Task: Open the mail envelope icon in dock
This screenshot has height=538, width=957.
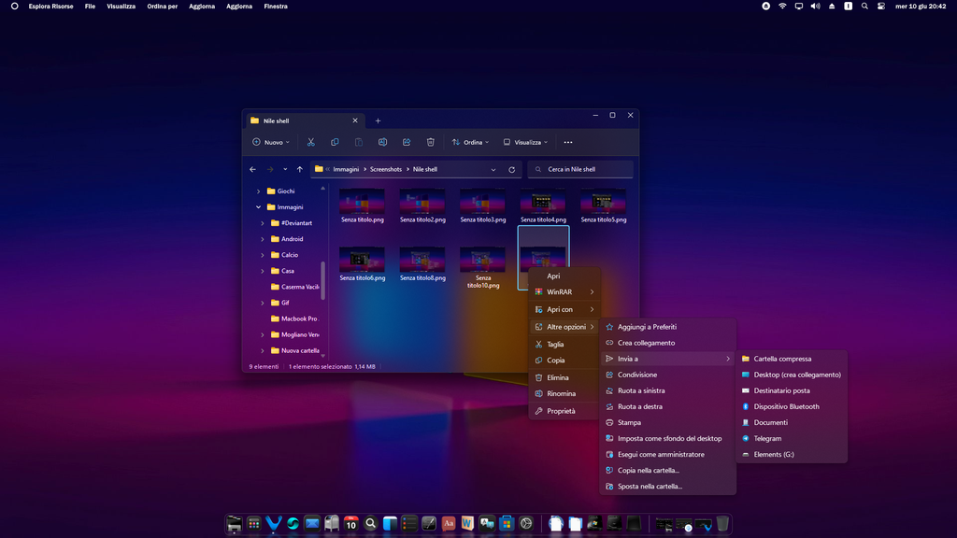Action: (x=312, y=523)
